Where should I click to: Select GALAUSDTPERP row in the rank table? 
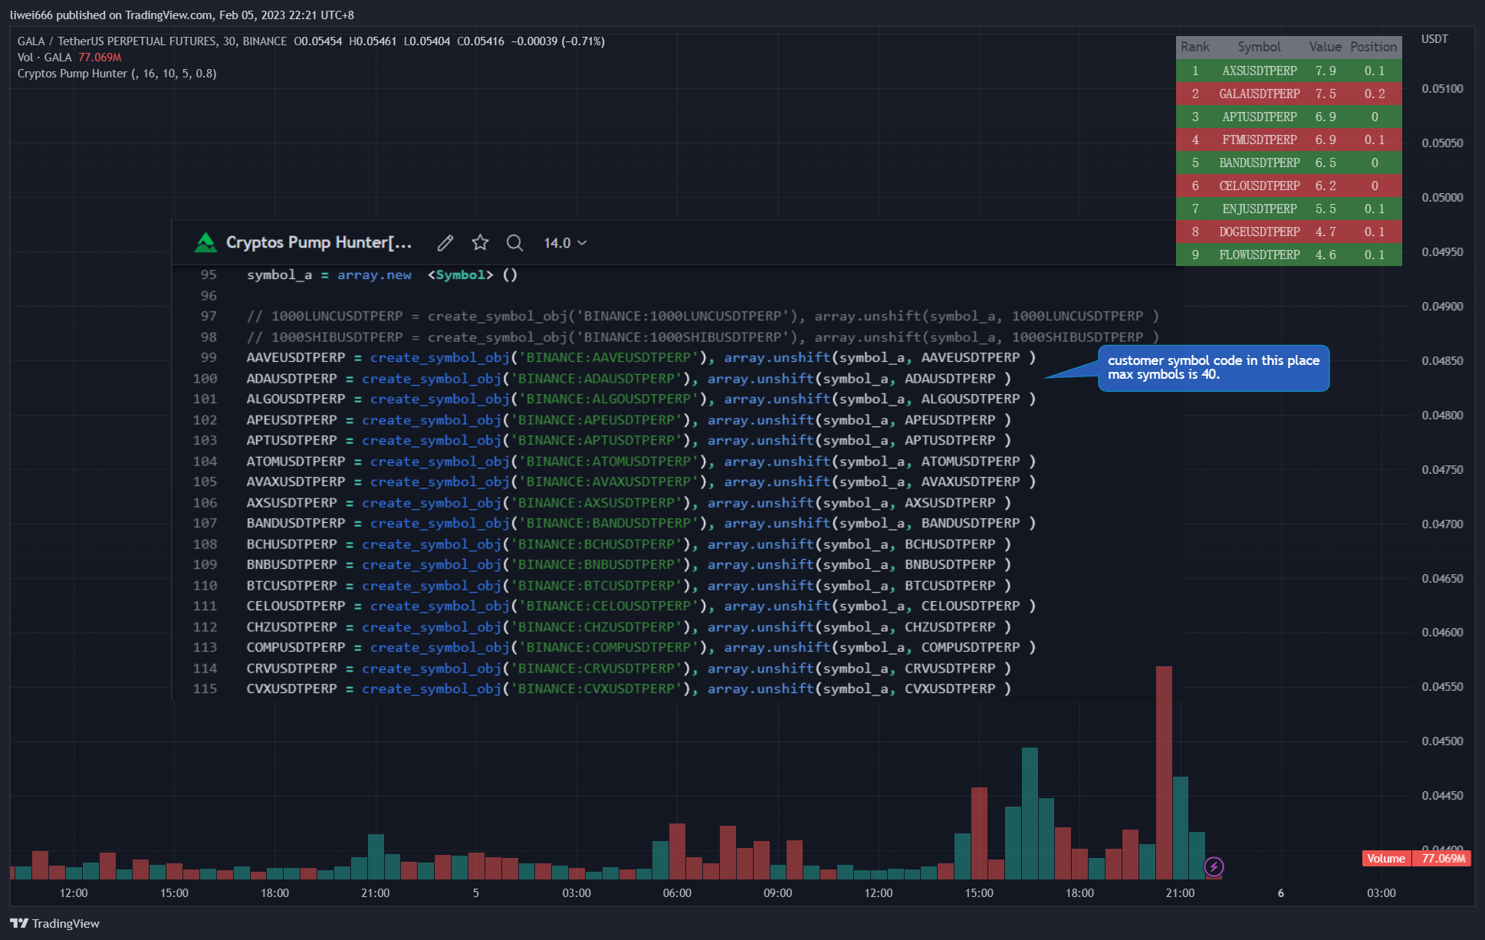[x=1289, y=94]
